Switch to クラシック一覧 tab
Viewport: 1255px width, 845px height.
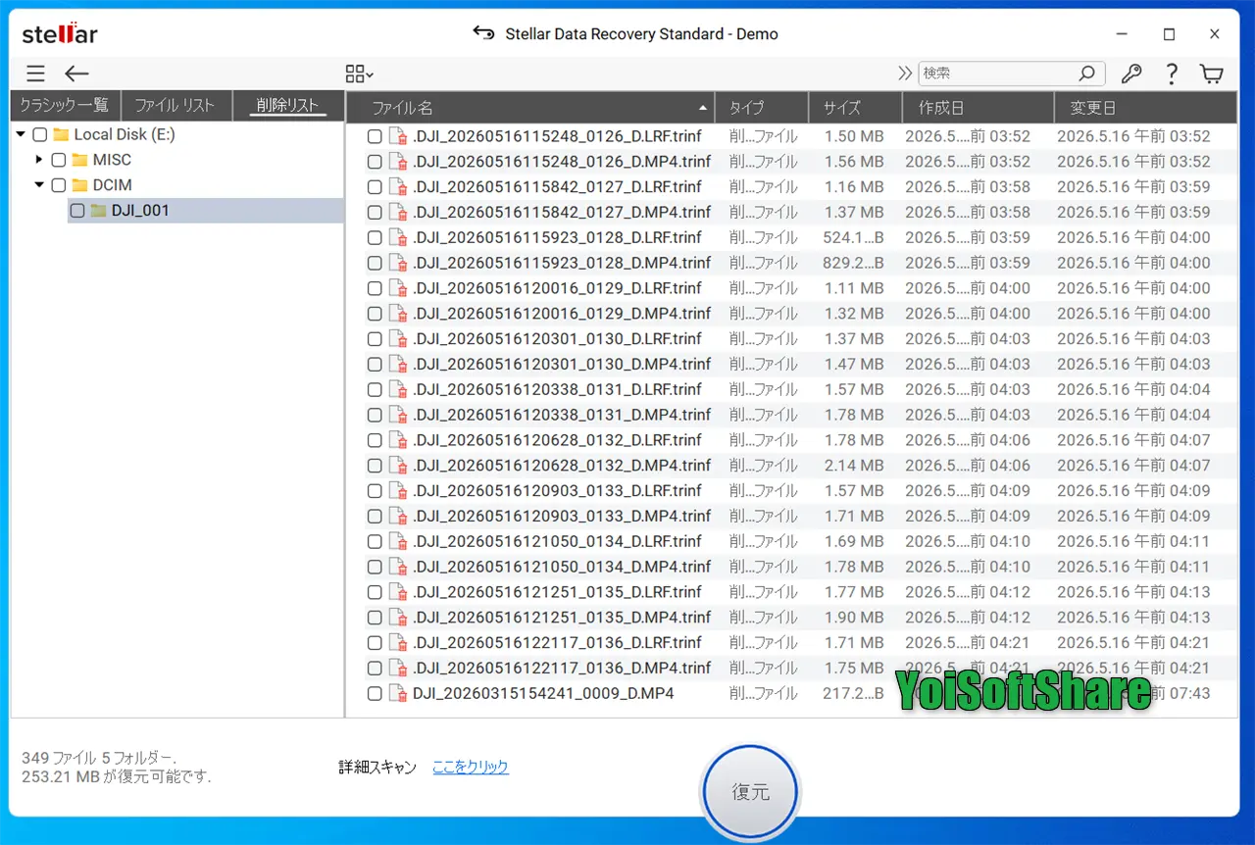pos(64,105)
